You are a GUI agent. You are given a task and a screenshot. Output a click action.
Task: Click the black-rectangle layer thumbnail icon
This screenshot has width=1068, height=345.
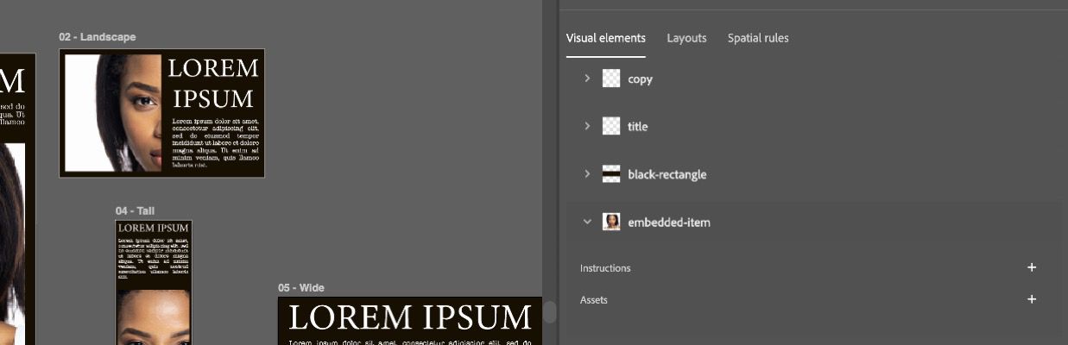click(x=611, y=174)
